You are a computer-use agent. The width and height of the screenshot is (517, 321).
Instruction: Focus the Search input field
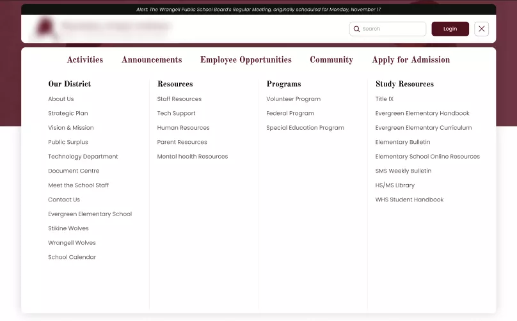[x=392, y=29]
